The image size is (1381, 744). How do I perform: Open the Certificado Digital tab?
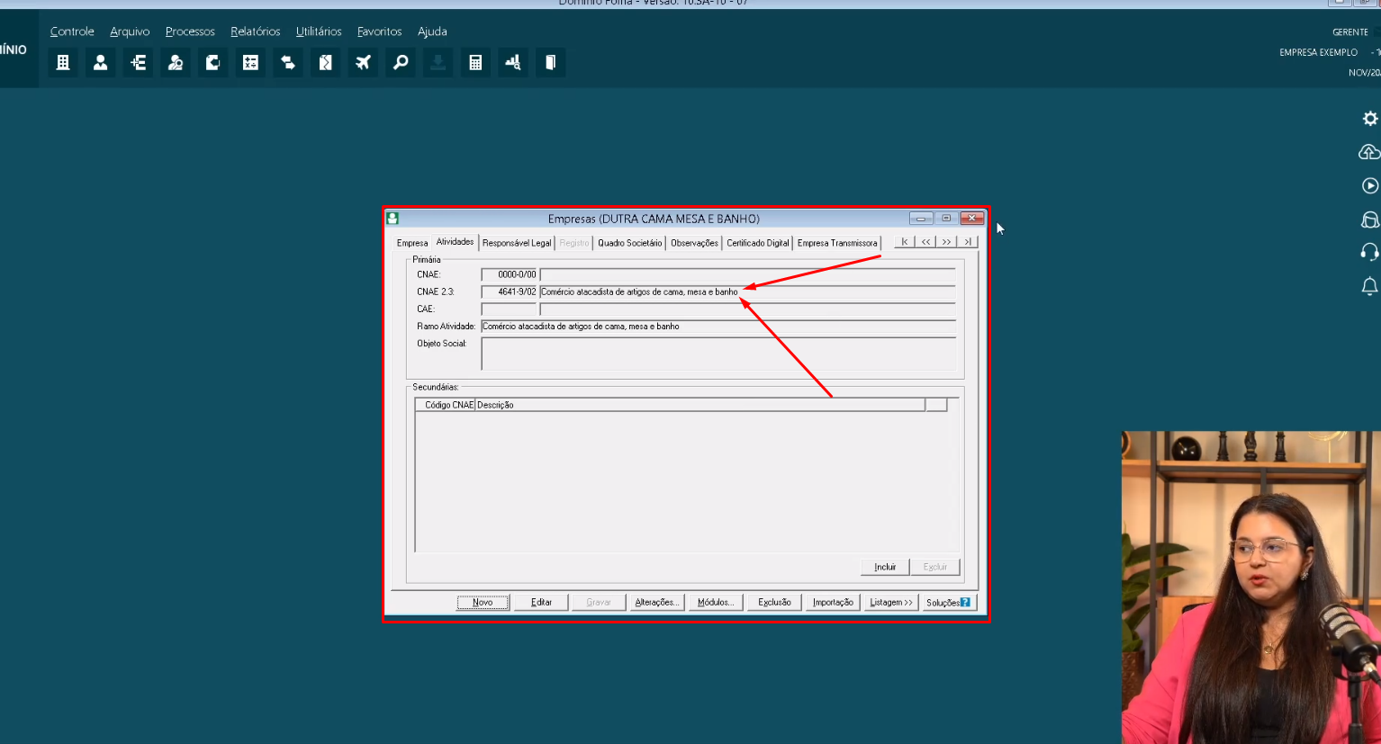[758, 243]
